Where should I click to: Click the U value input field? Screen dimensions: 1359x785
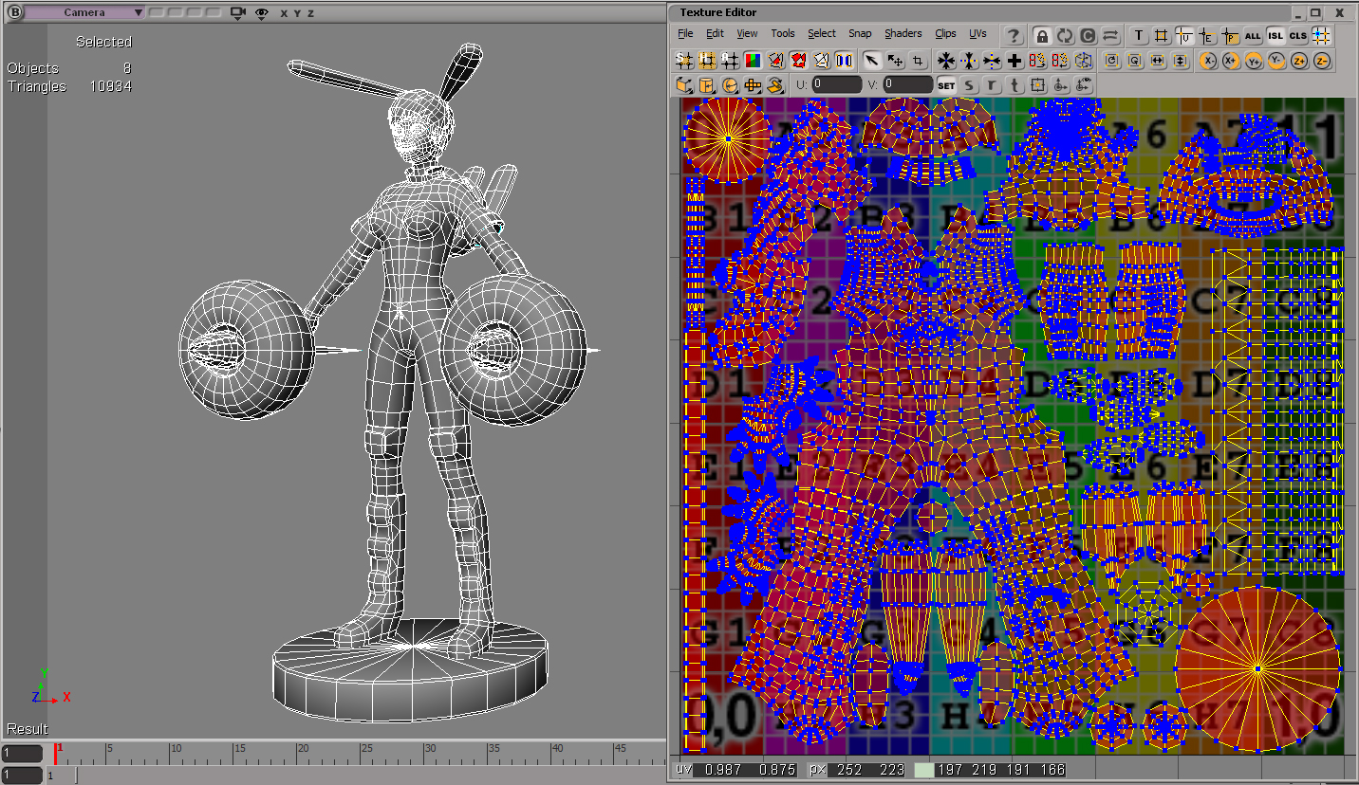[x=836, y=84]
